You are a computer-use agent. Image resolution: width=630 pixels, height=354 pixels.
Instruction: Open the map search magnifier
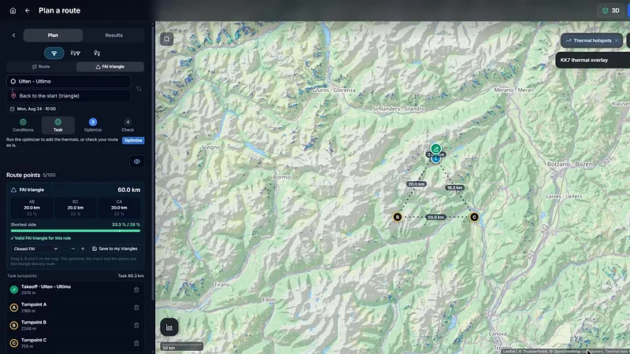167,39
